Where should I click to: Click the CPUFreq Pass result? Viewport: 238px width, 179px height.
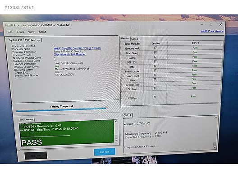193,96
